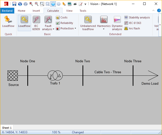The width and height of the screenshot is (162, 135).
Task: Expand the Protection dropdown arrow
Action: 75,28
